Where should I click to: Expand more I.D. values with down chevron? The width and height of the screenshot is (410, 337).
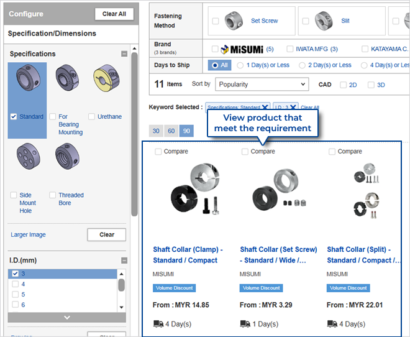coord(66,317)
